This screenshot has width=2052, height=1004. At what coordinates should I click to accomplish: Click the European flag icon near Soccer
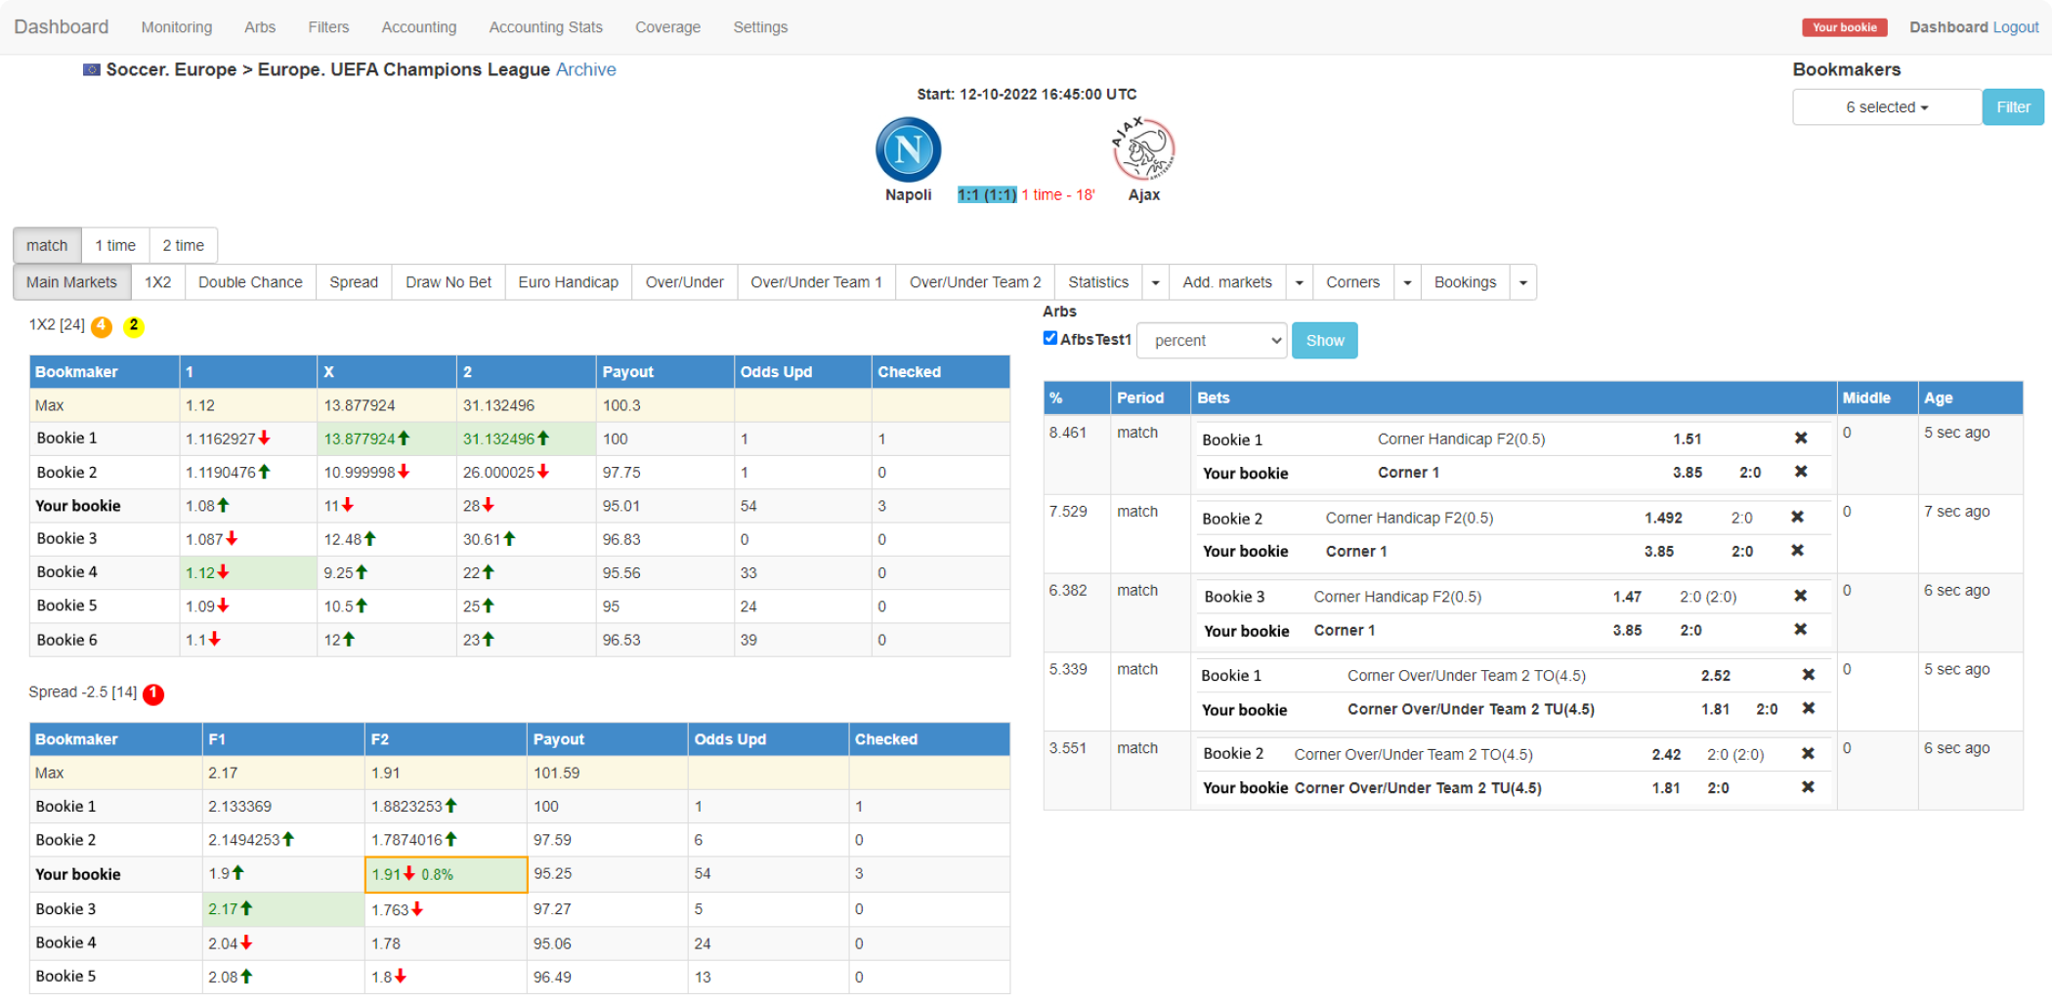click(x=92, y=69)
